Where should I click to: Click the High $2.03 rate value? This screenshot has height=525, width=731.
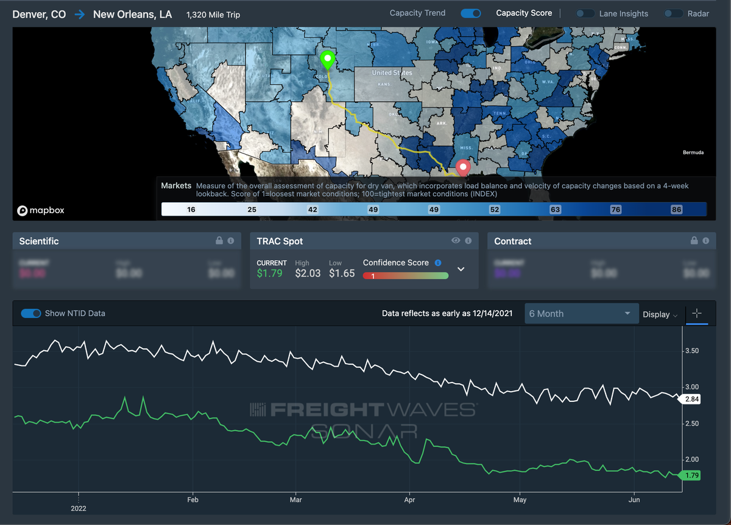pos(308,273)
